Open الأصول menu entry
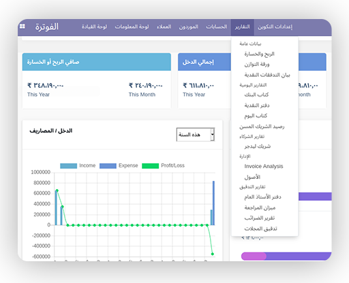The image size is (349, 283). [252, 177]
